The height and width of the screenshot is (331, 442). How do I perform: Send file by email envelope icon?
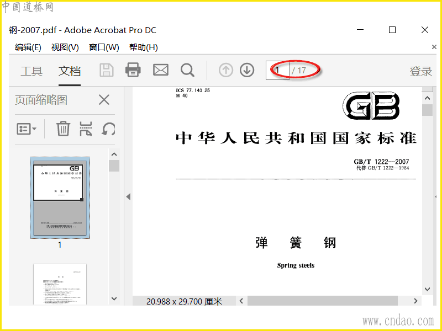[x=161, y=70]
